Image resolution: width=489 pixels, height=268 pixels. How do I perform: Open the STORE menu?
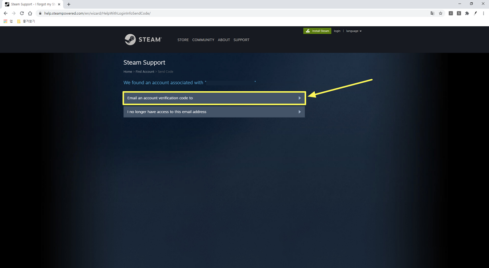183,40
